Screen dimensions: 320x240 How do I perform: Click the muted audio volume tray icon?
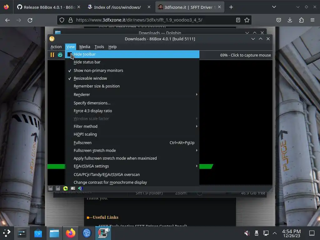247,233
